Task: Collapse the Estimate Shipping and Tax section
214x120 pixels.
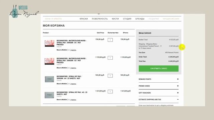Action: point(158,100)
